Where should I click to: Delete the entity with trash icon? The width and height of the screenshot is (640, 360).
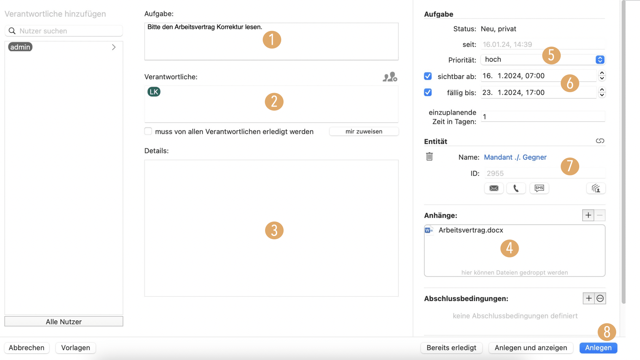429,156
